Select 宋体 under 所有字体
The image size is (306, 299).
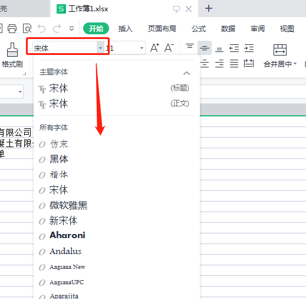point(117,190)
